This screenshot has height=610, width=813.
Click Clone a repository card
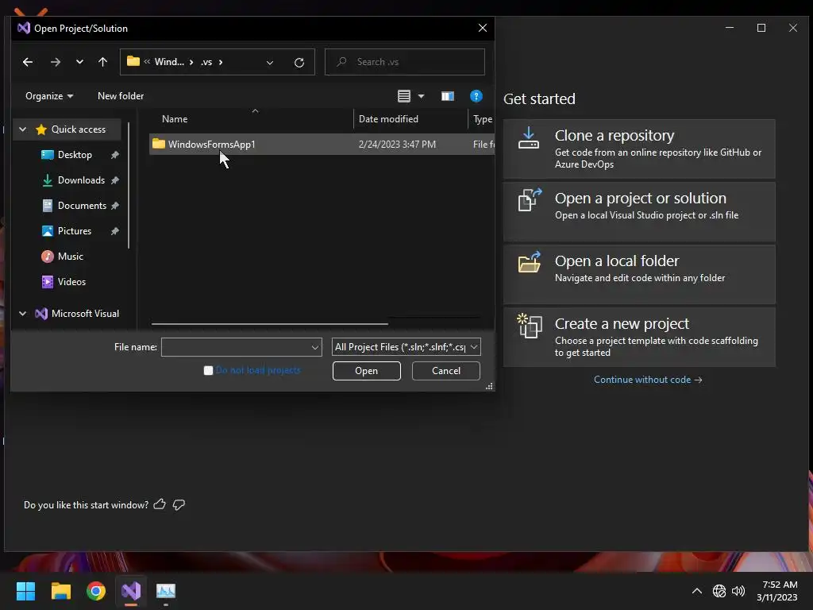(x=639, y=149)
